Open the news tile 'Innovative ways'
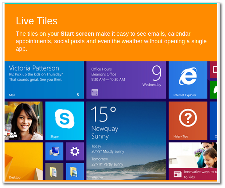225x188 pixels. (x=193, y=161)
